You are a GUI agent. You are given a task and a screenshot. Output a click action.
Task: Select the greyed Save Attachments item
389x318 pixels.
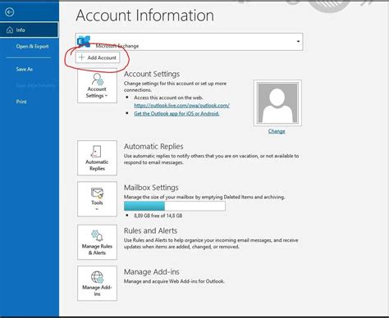point(35,85)
